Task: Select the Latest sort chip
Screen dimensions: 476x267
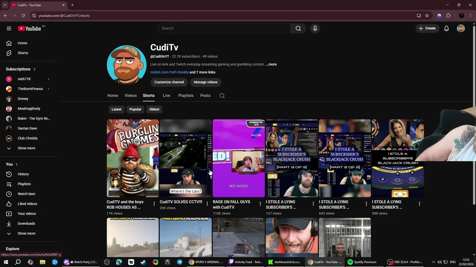Action: coord(116,109)
